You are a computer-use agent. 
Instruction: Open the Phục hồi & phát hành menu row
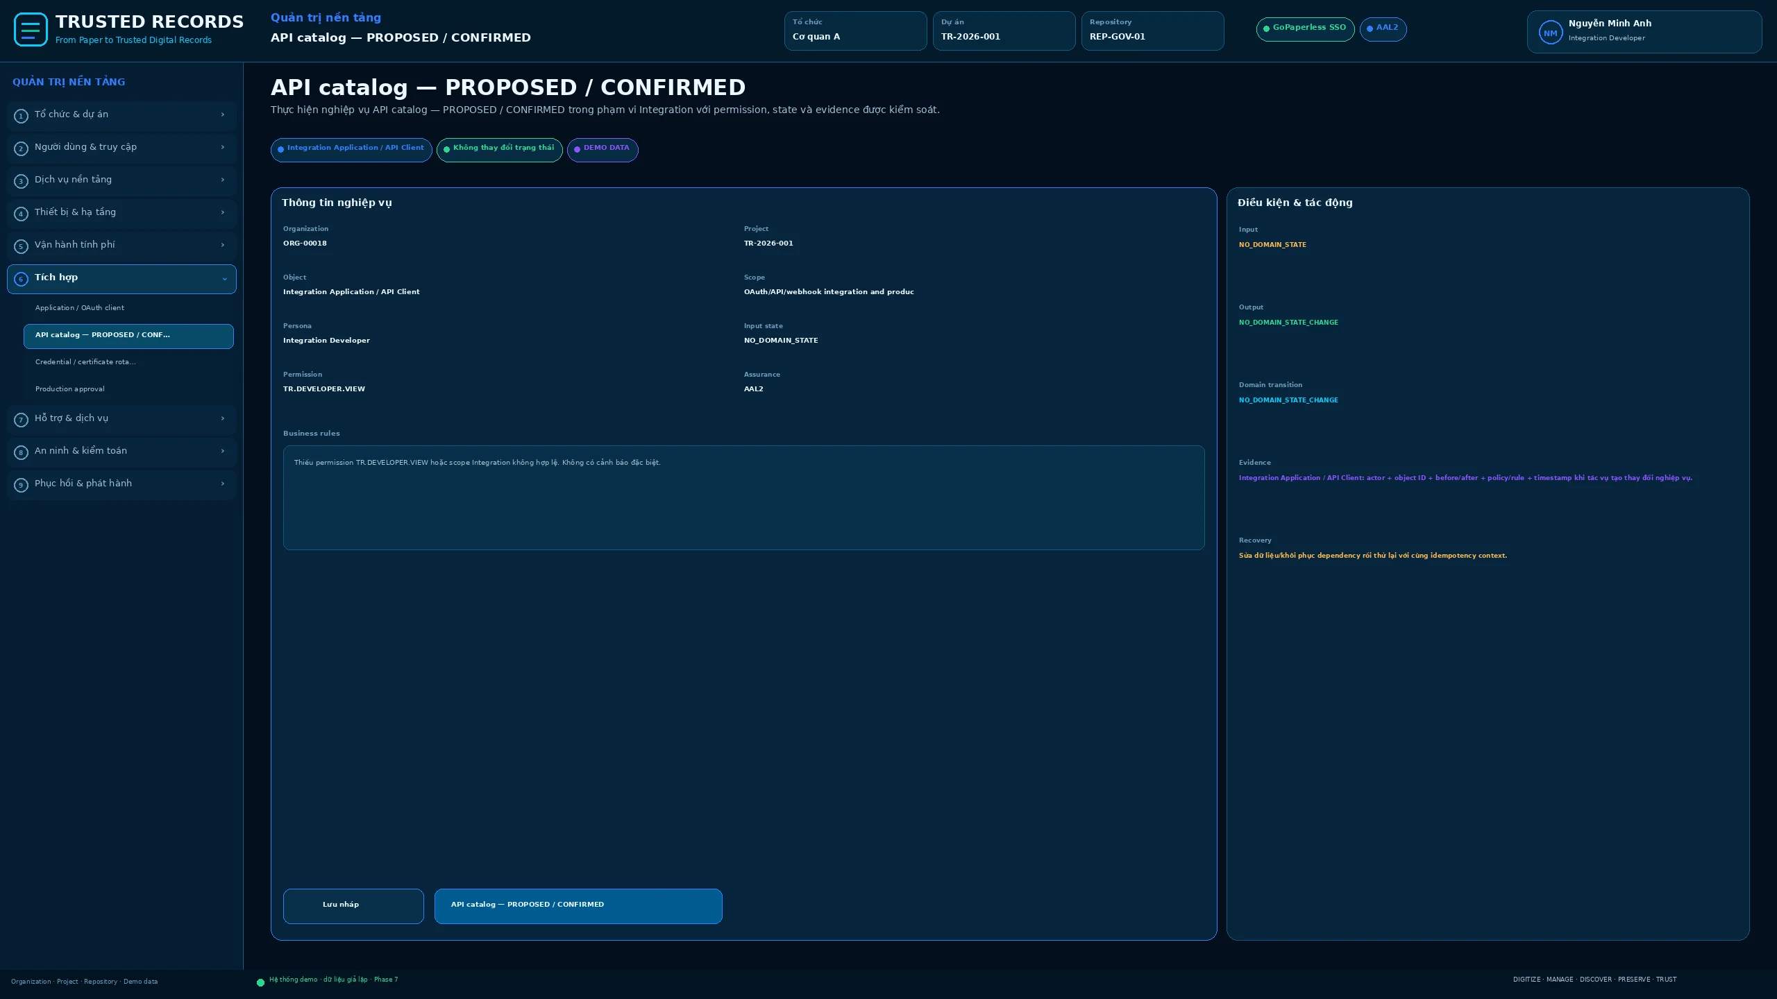(x=121, y=485)
